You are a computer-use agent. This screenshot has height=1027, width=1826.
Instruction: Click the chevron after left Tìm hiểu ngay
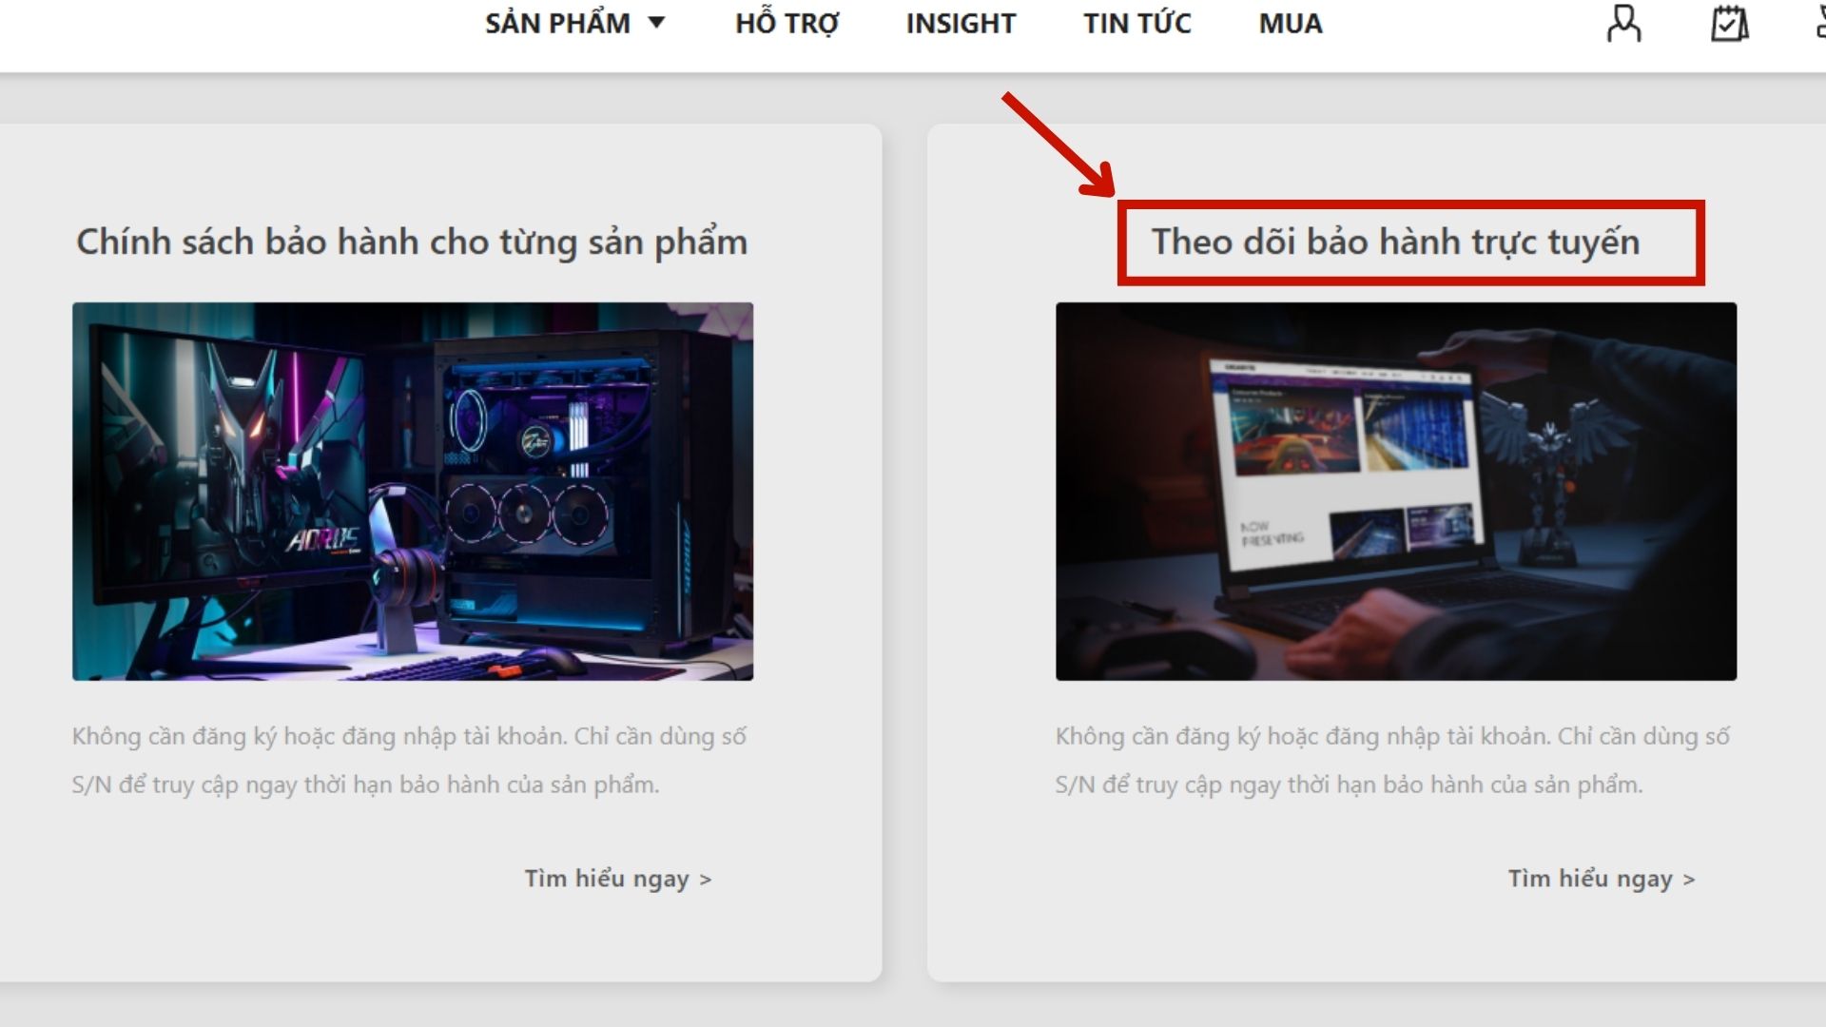pos(705,880)
